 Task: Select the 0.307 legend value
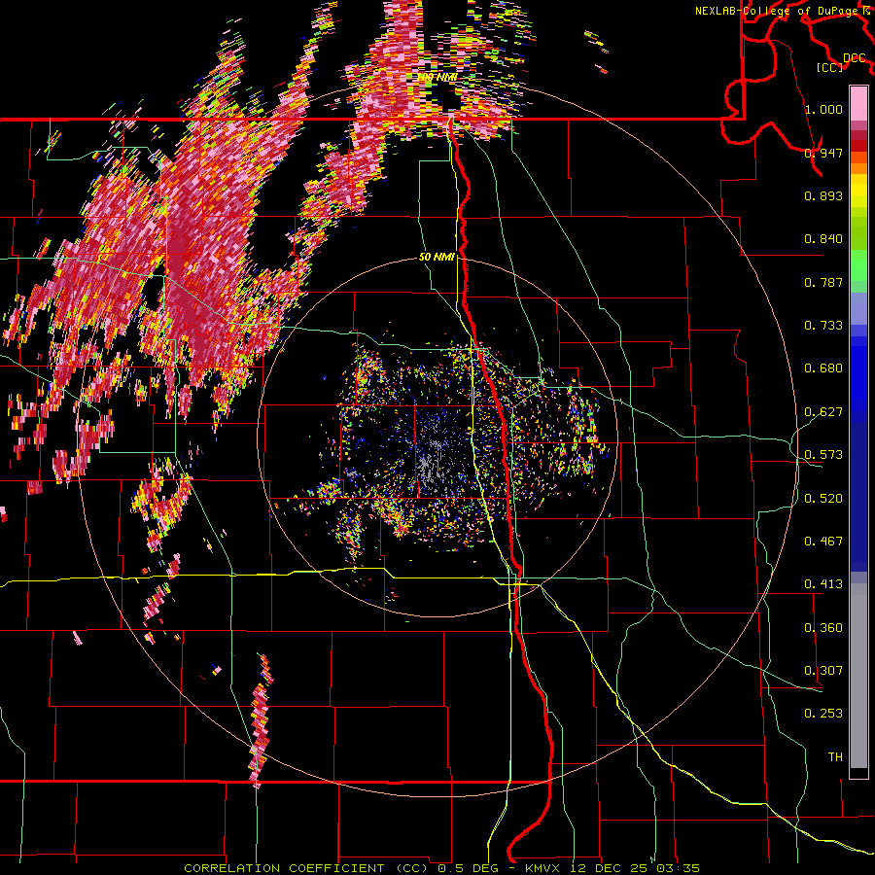coord(823,671)
